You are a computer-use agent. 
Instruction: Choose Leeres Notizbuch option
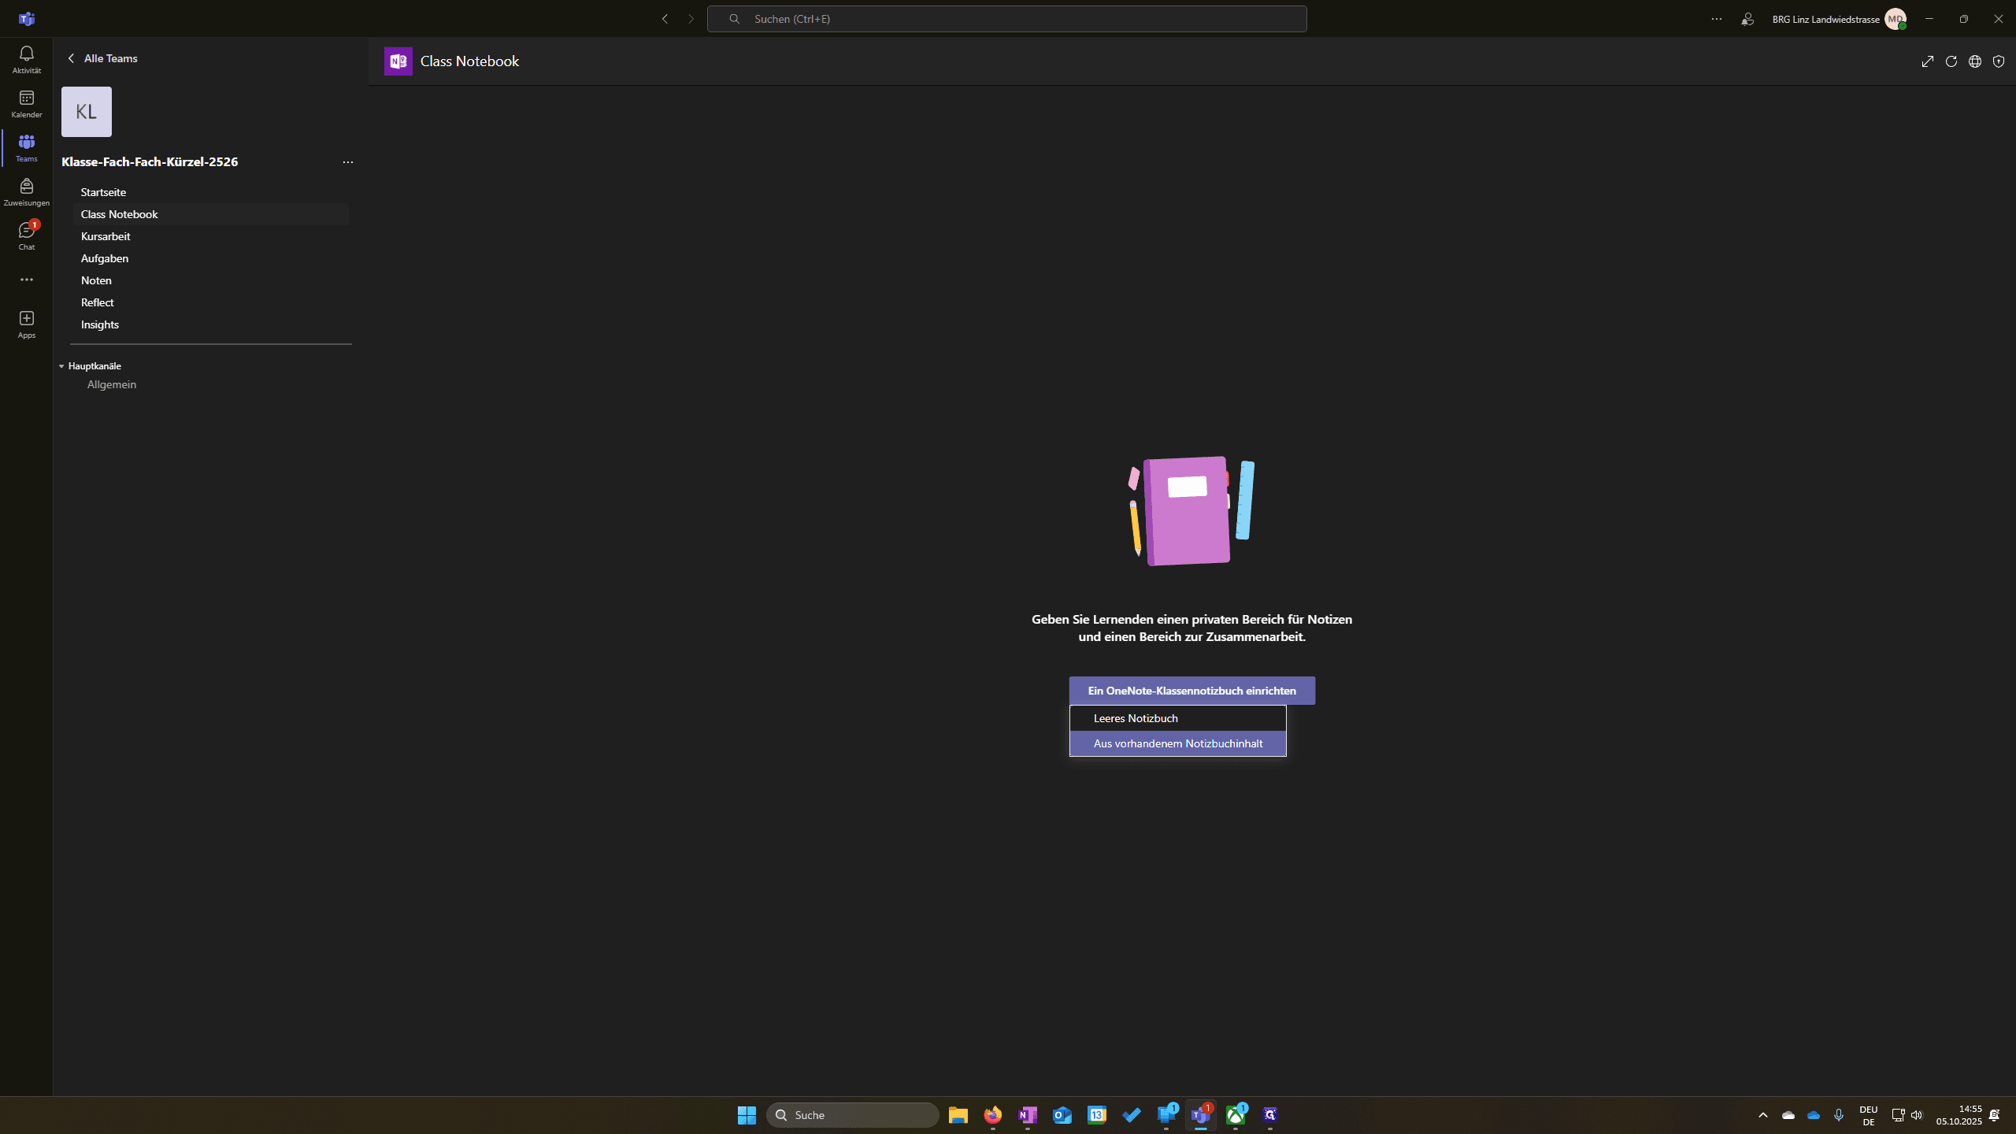click(1177, 718)
